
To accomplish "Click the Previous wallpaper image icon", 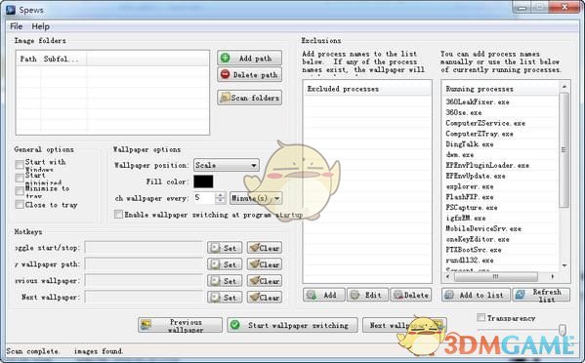I will point(146,325).
